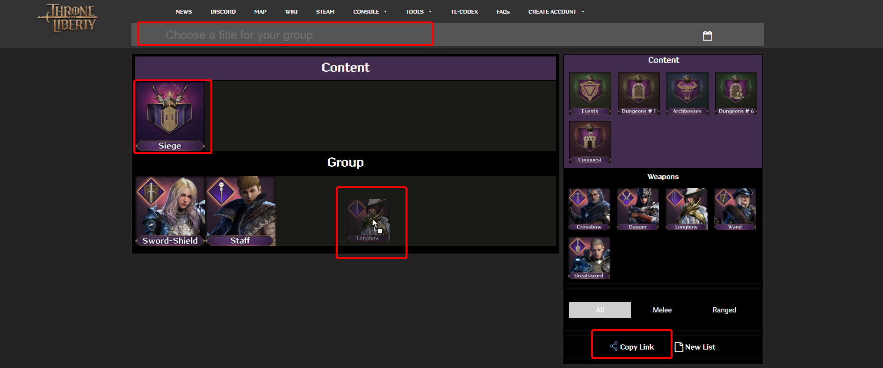Pick the Events content icon

590,93
